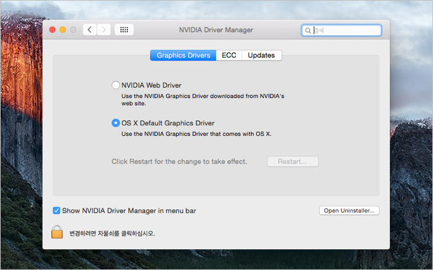Click the padlock icon to unlock changes
This screenshot has width=433, height=270.
coord(57,231)
